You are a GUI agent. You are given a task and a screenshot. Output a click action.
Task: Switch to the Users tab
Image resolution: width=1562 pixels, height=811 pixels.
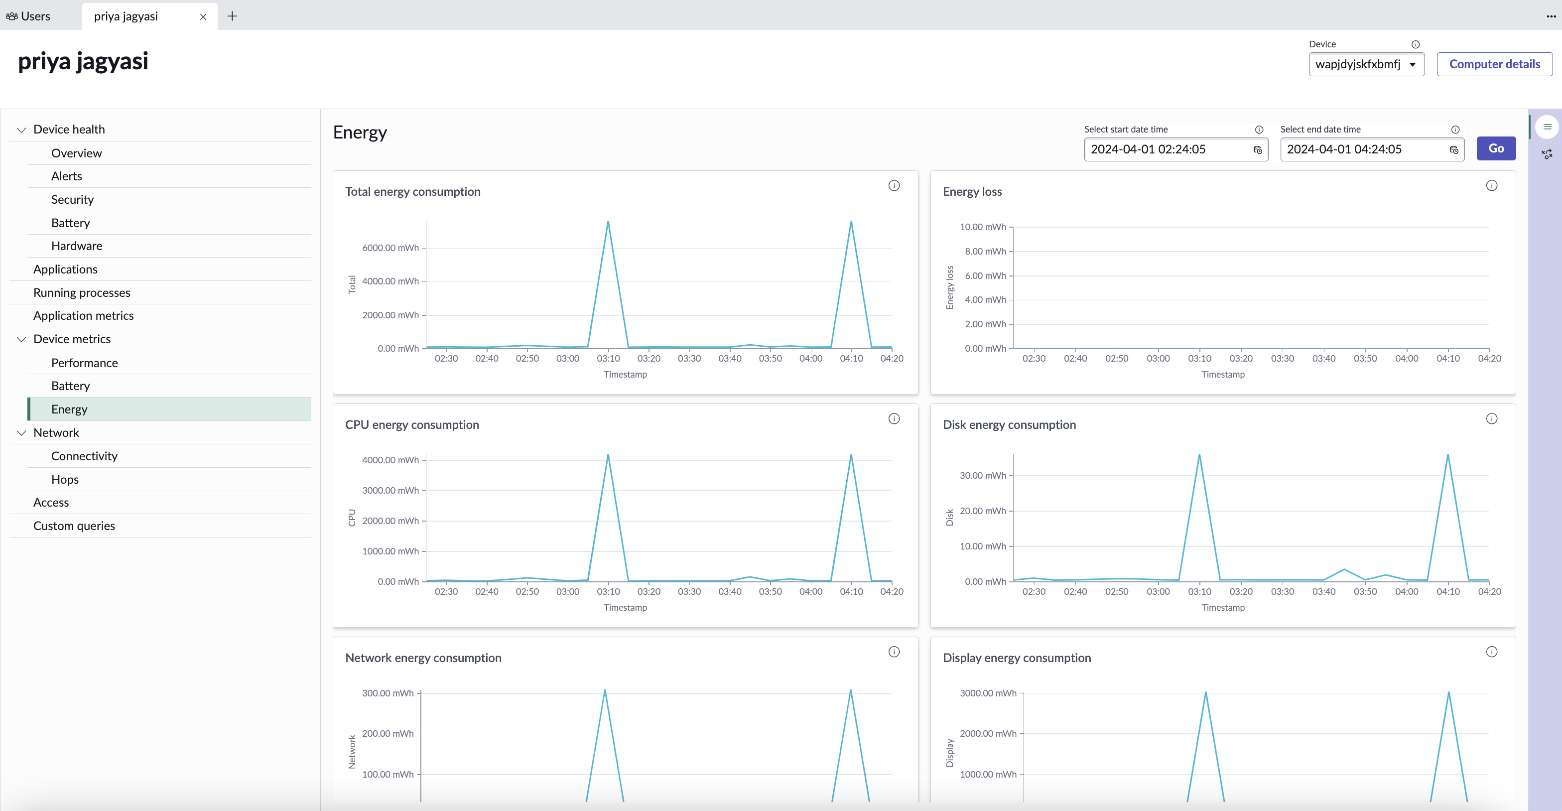click(29, 16)
